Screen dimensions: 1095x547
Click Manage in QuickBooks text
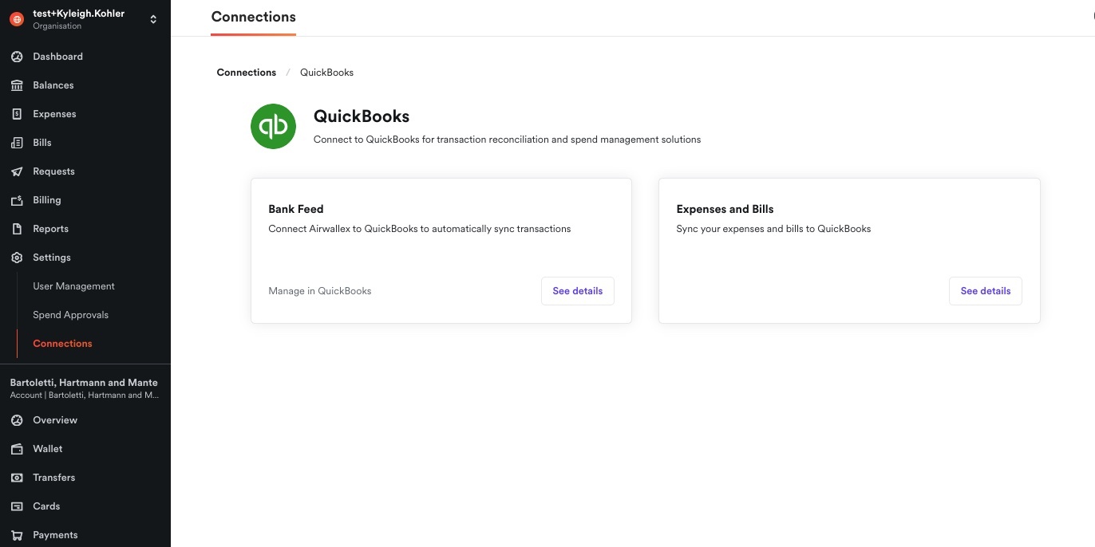click(x=320, y=291)
